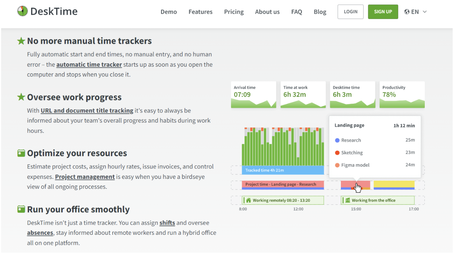The image size is (453, 257).
Task: Select the Time at work 6h 32m card
Action: click(303, 95)
